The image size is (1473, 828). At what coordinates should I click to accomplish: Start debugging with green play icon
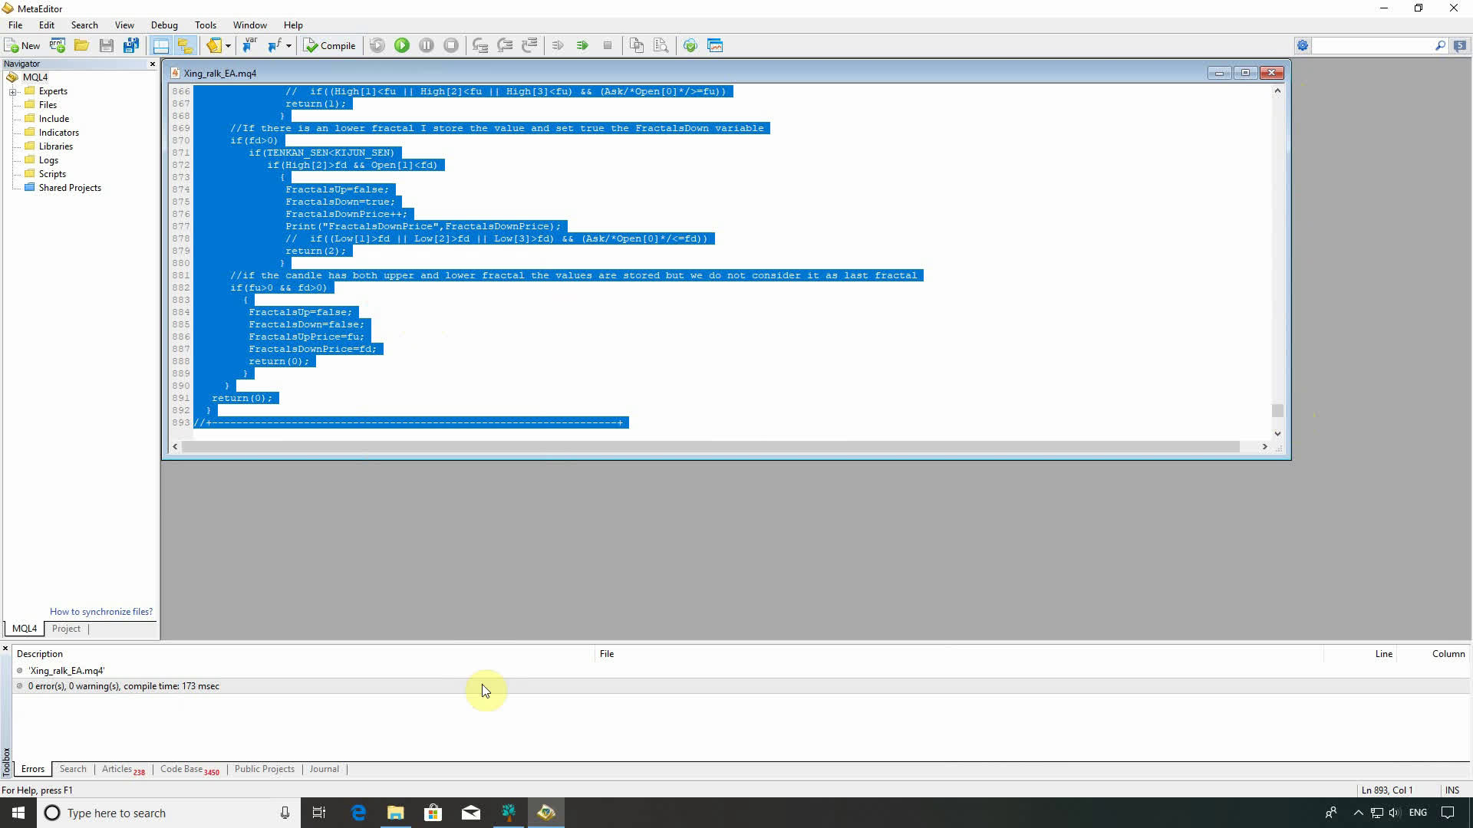[401, 46]
